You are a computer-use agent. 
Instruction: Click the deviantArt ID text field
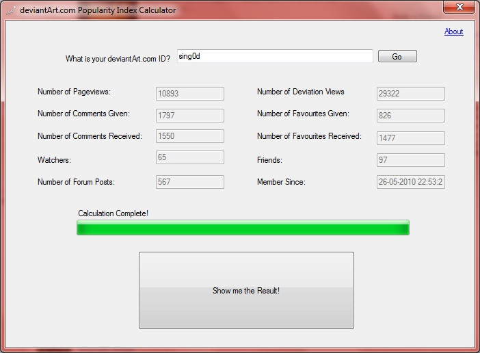click(275, 56)
